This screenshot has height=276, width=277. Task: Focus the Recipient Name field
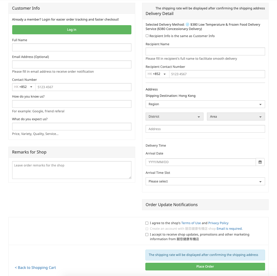point(205,51)
